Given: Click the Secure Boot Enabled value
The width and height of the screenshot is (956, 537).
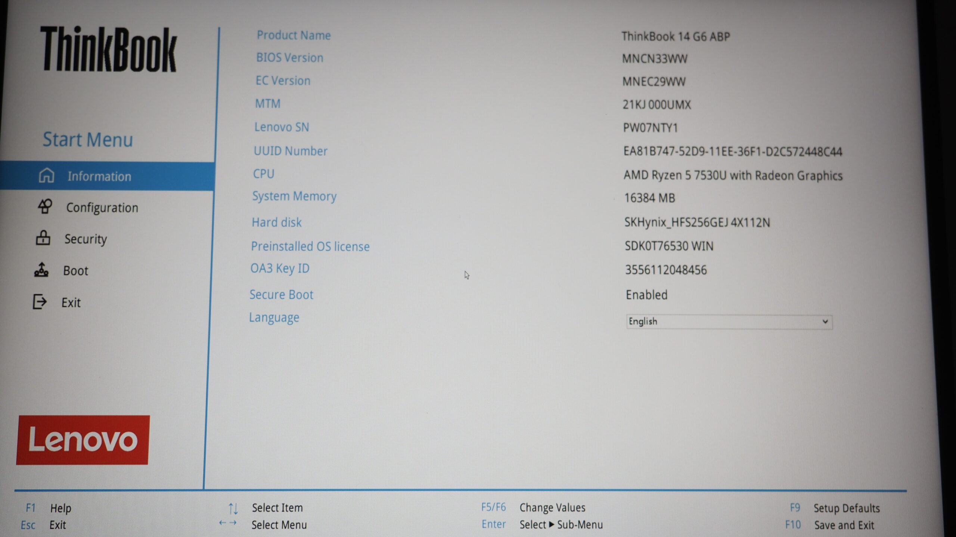Looking at the screenshot, I should pos(646,295).
